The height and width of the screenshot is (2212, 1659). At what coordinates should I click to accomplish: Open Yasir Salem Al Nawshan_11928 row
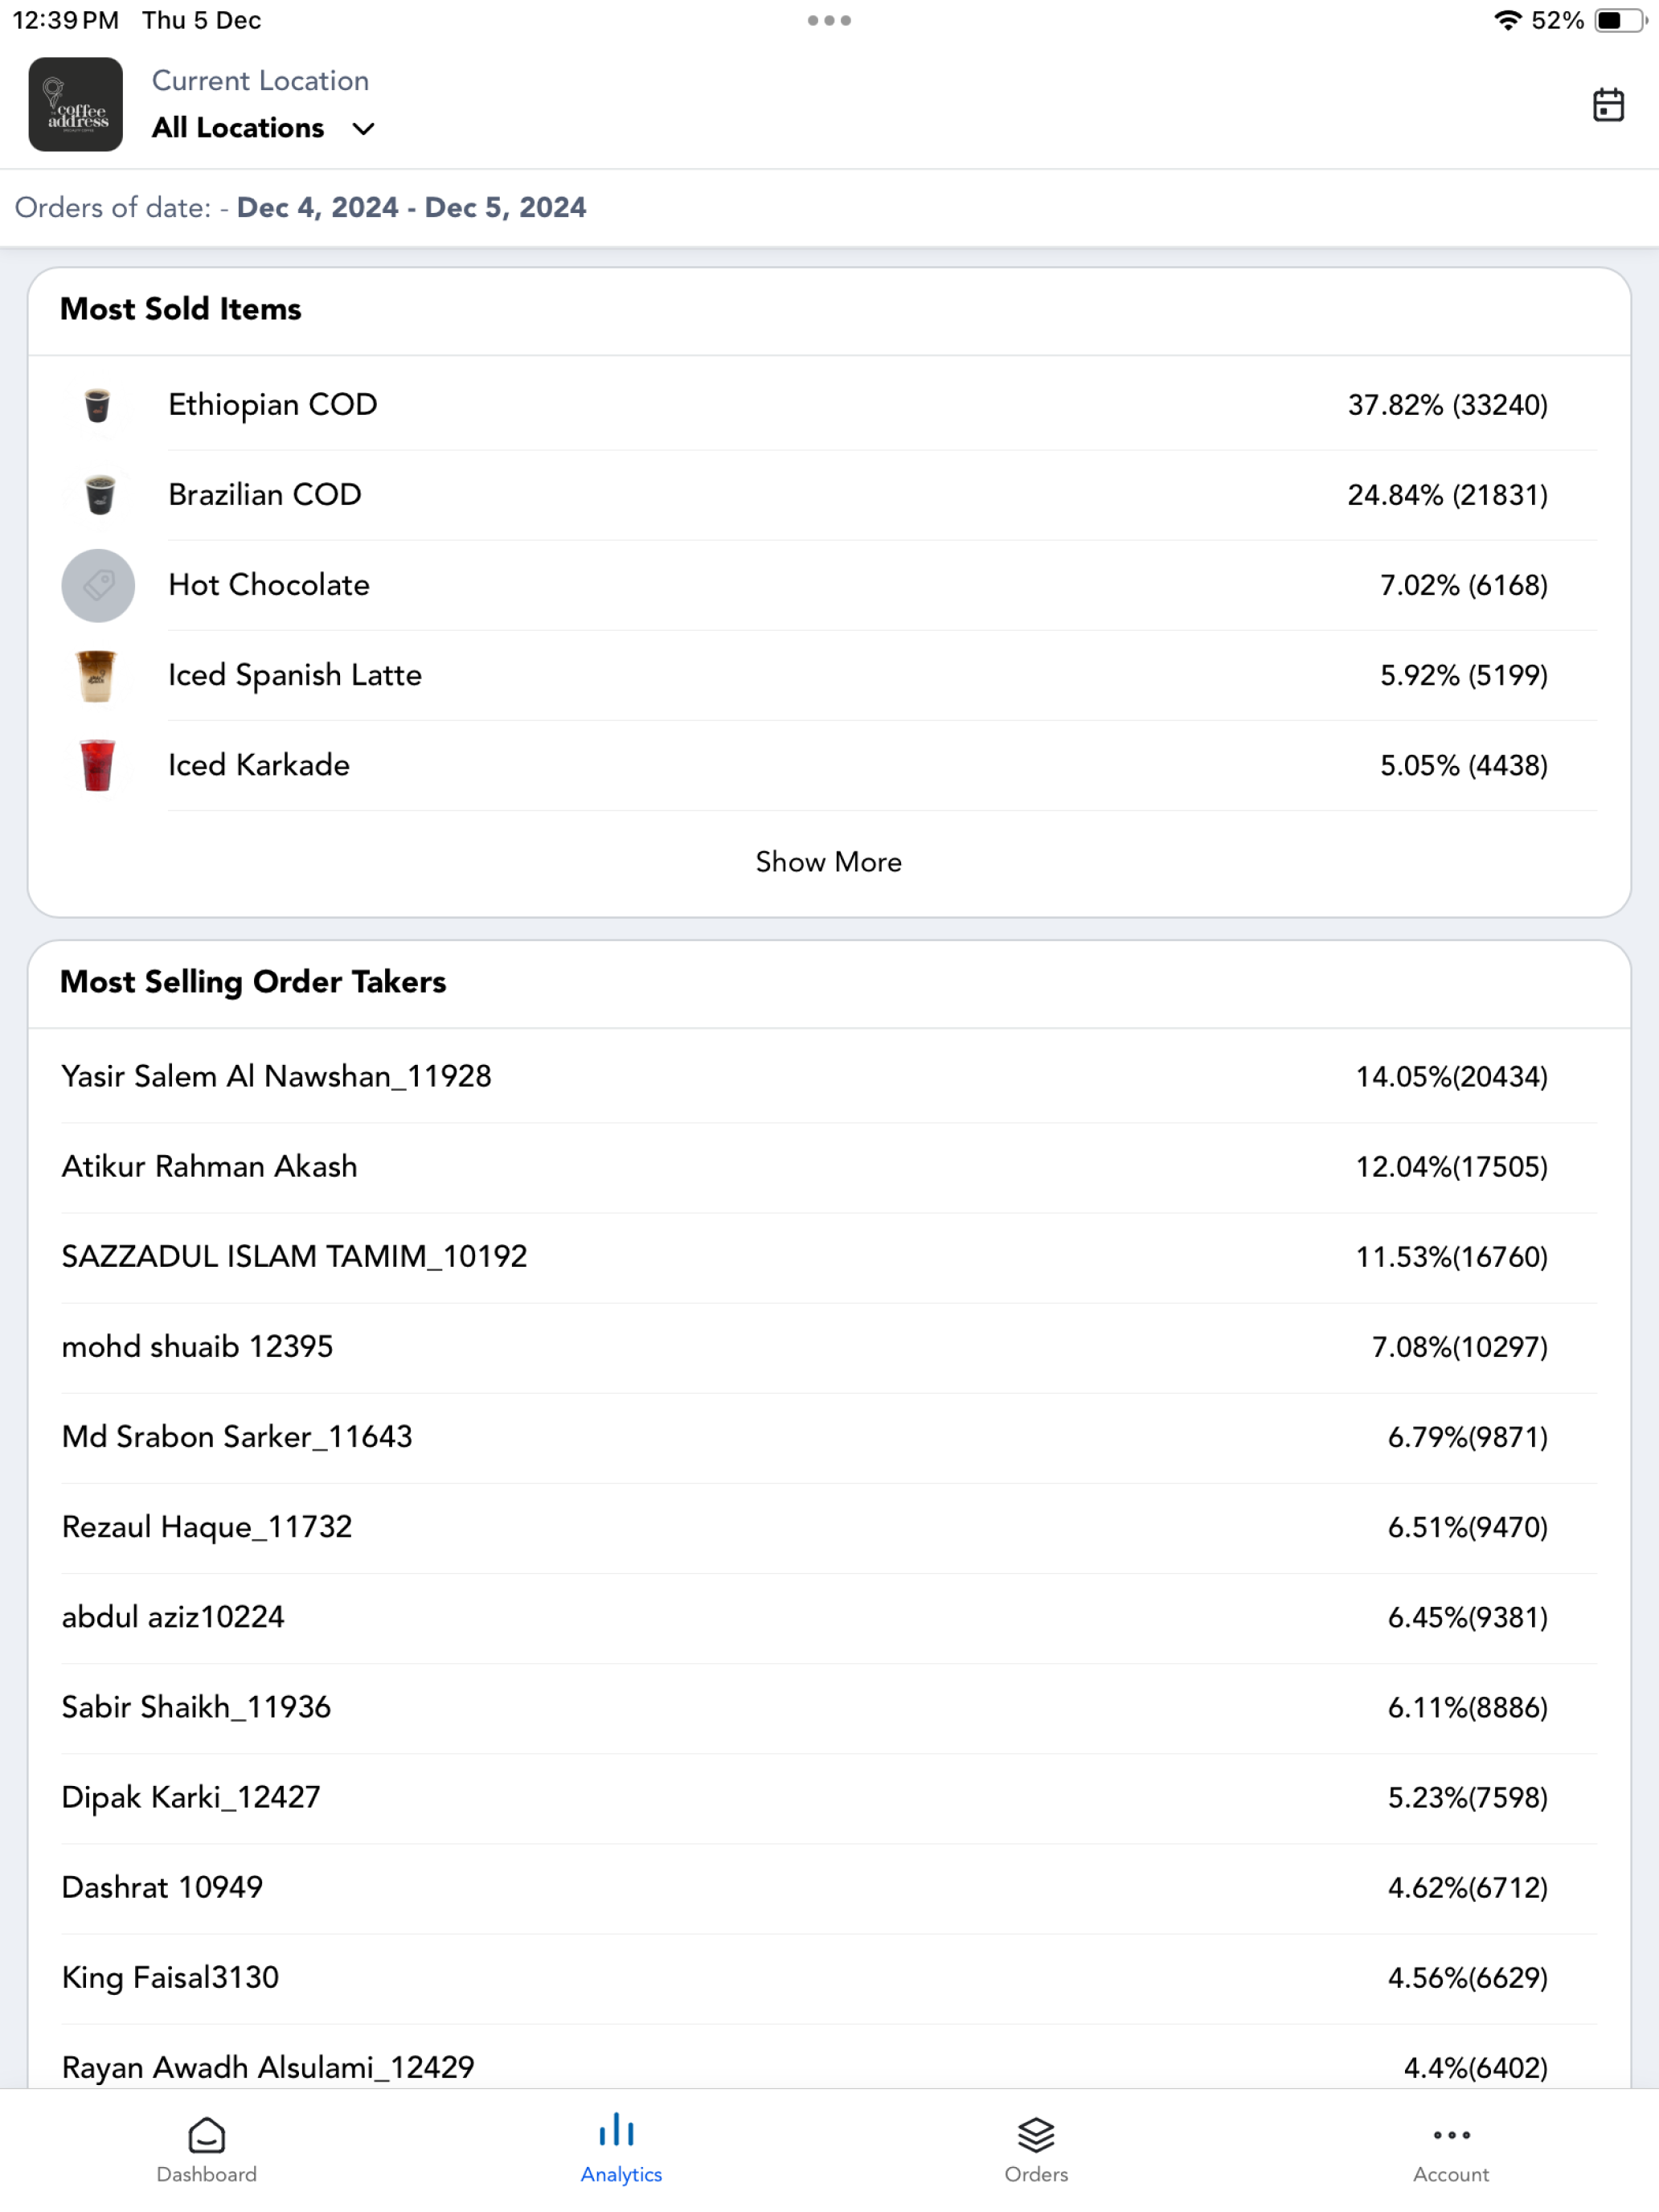pyautogui.click(x=829, y=1076)
